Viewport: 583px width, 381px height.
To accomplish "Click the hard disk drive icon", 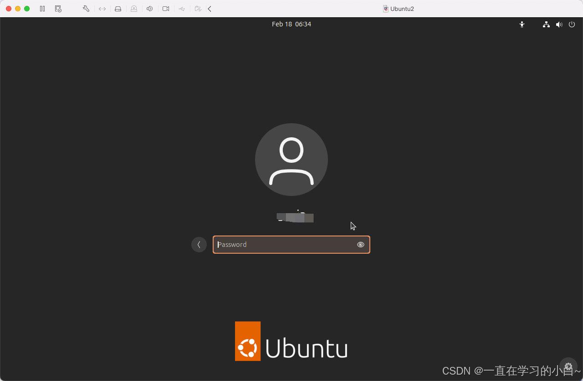I will tap(118, 9).
